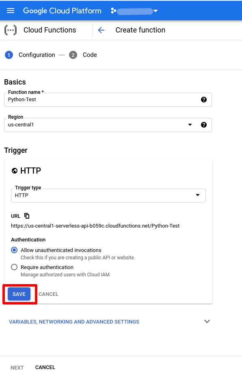The height and width of the screenshot is (378, 242).
Task: Open the Region dropdown
Action: click(108, 125)
